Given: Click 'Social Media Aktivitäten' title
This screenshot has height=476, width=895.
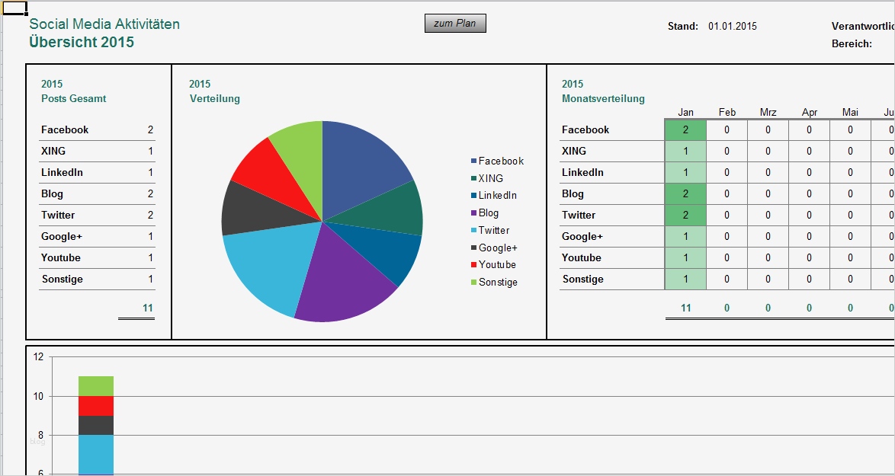Looking at the screenshot, I should 104,24.
